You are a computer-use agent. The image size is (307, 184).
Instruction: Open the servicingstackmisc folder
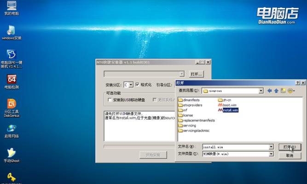[x=194, y=131]
